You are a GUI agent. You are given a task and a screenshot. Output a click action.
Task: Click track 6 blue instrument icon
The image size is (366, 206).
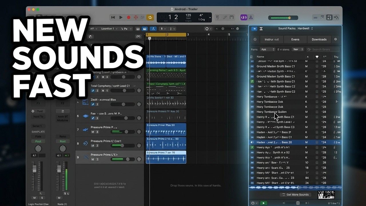click(85, 116)
